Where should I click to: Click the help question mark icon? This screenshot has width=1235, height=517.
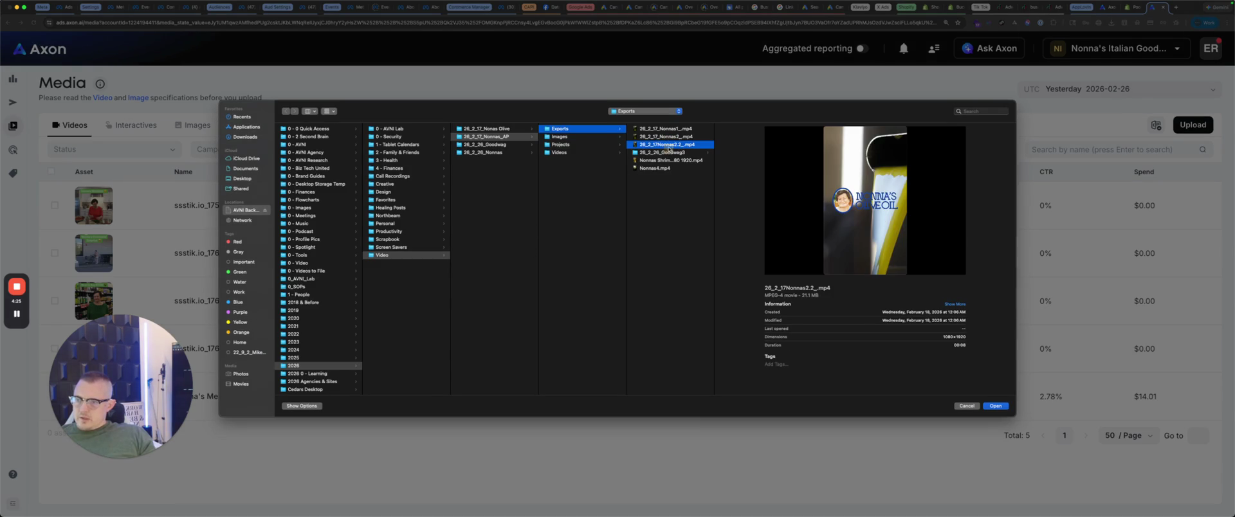point(13,475)
